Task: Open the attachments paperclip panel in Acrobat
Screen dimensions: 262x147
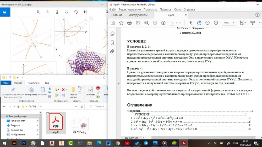Action: 112,51
